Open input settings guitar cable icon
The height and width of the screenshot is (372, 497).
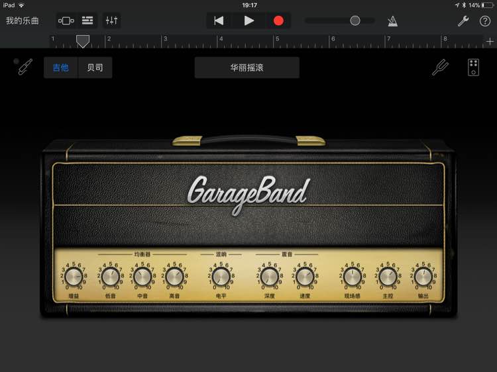pyautogui.click(x=25, y=67)
